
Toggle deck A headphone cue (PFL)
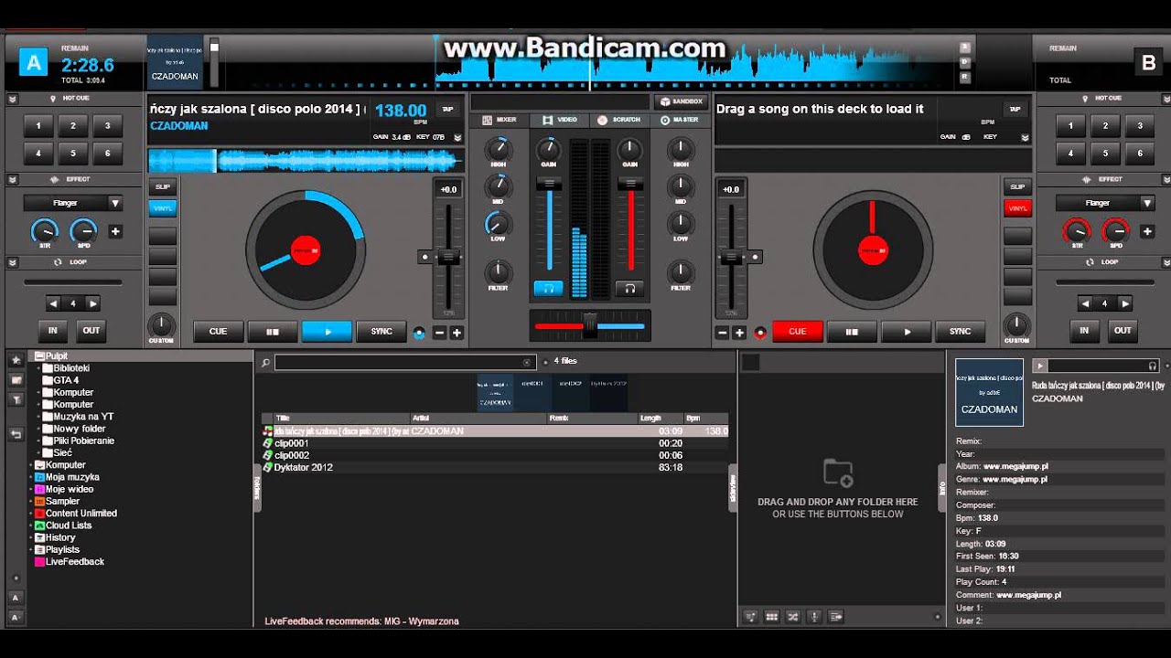(x=548, y=289)
